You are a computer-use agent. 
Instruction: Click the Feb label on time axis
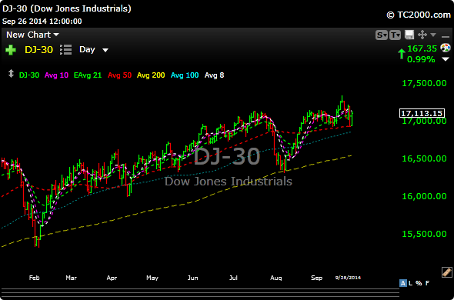click(34, 278)
